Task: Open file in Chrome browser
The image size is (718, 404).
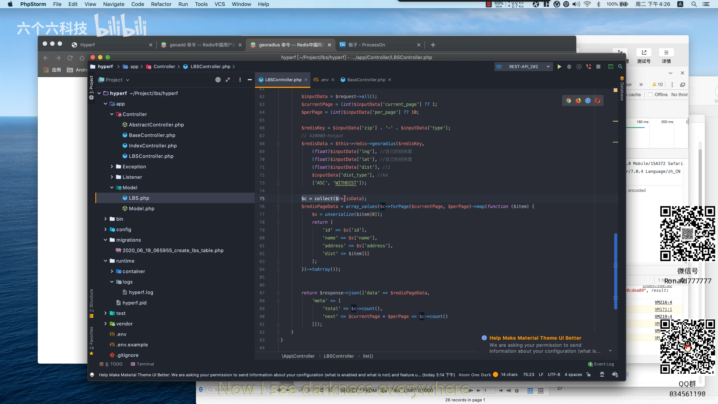Action: coord(568,101)
